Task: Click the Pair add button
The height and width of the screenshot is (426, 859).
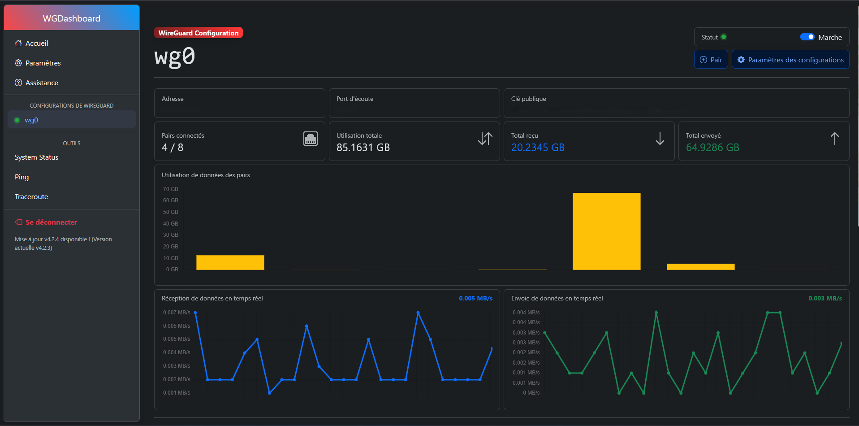Action: click(711, 60)
